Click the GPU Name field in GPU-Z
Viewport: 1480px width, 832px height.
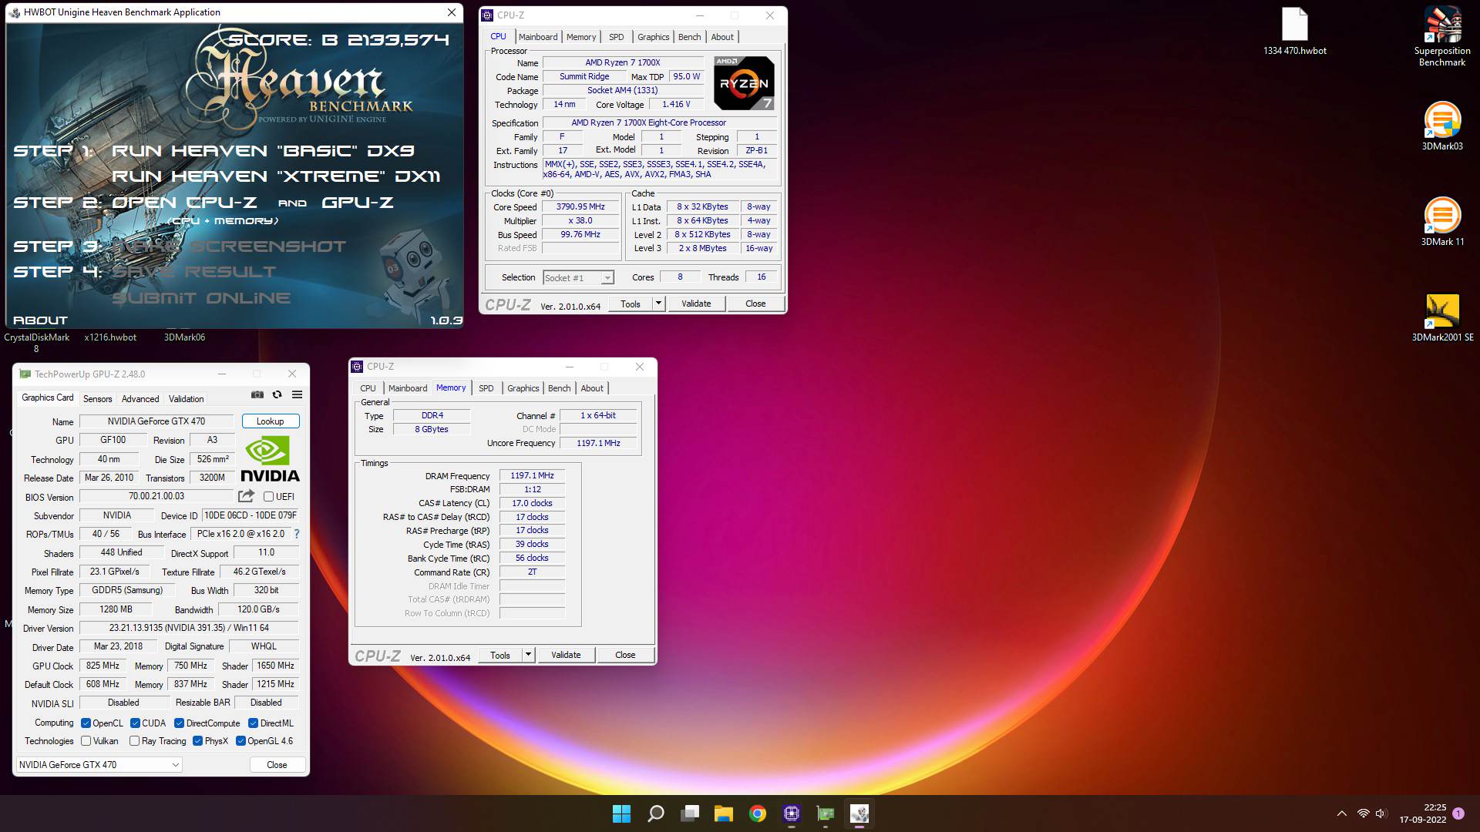(156, 421)
